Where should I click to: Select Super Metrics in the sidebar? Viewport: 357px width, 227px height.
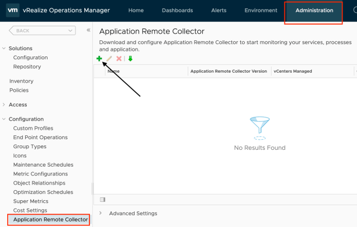31,201
